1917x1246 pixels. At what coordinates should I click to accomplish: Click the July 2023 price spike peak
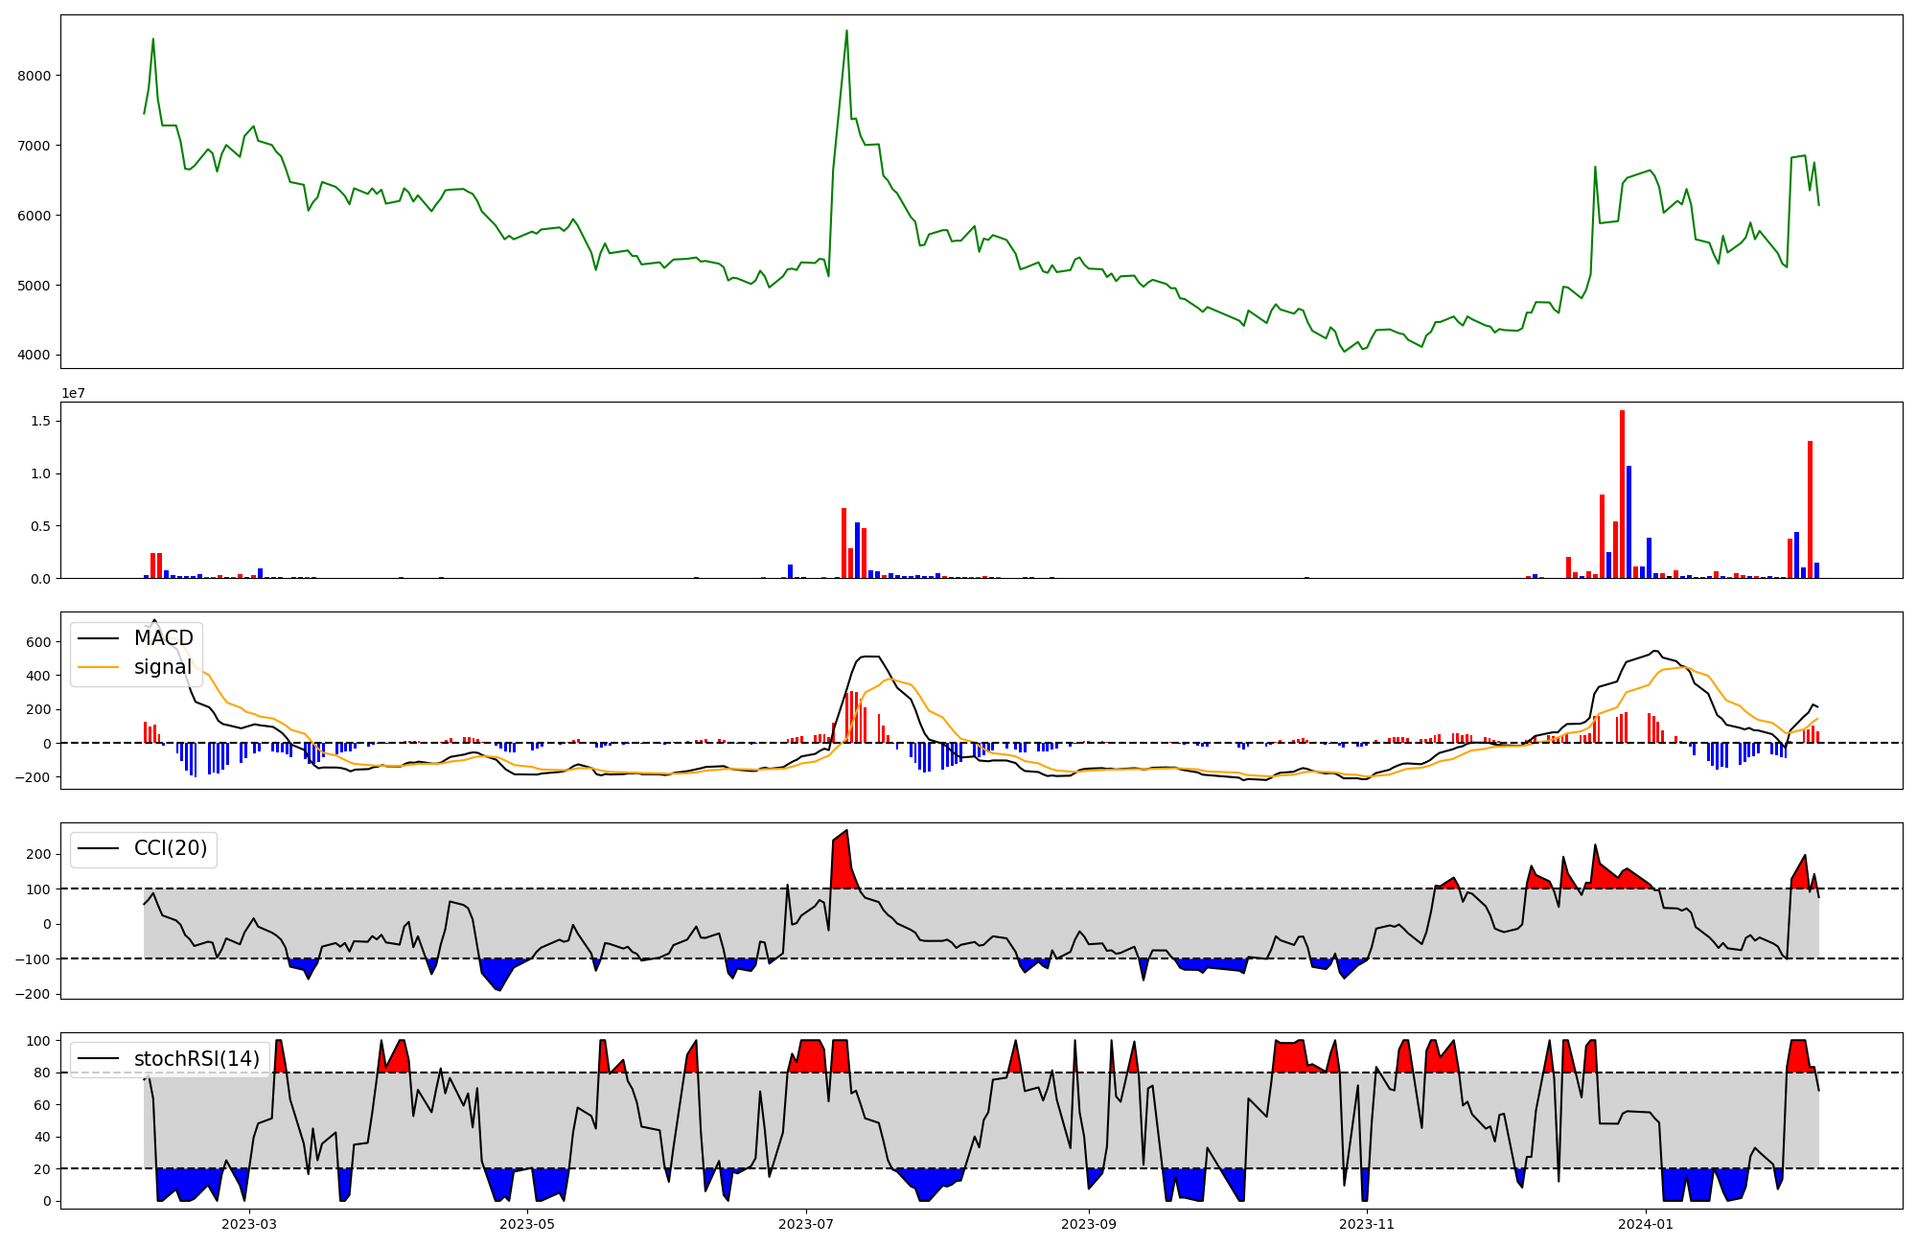pyautogui.click(x=846, y=31)
